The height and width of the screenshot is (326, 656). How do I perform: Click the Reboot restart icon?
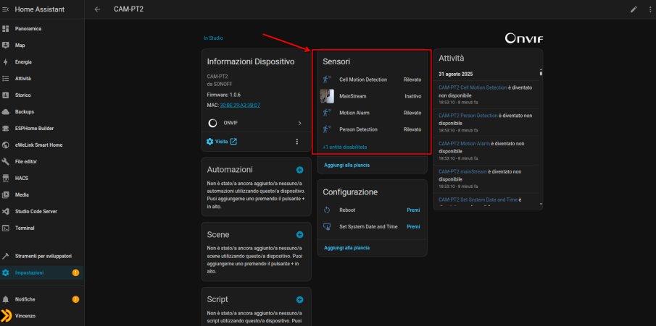327,210
